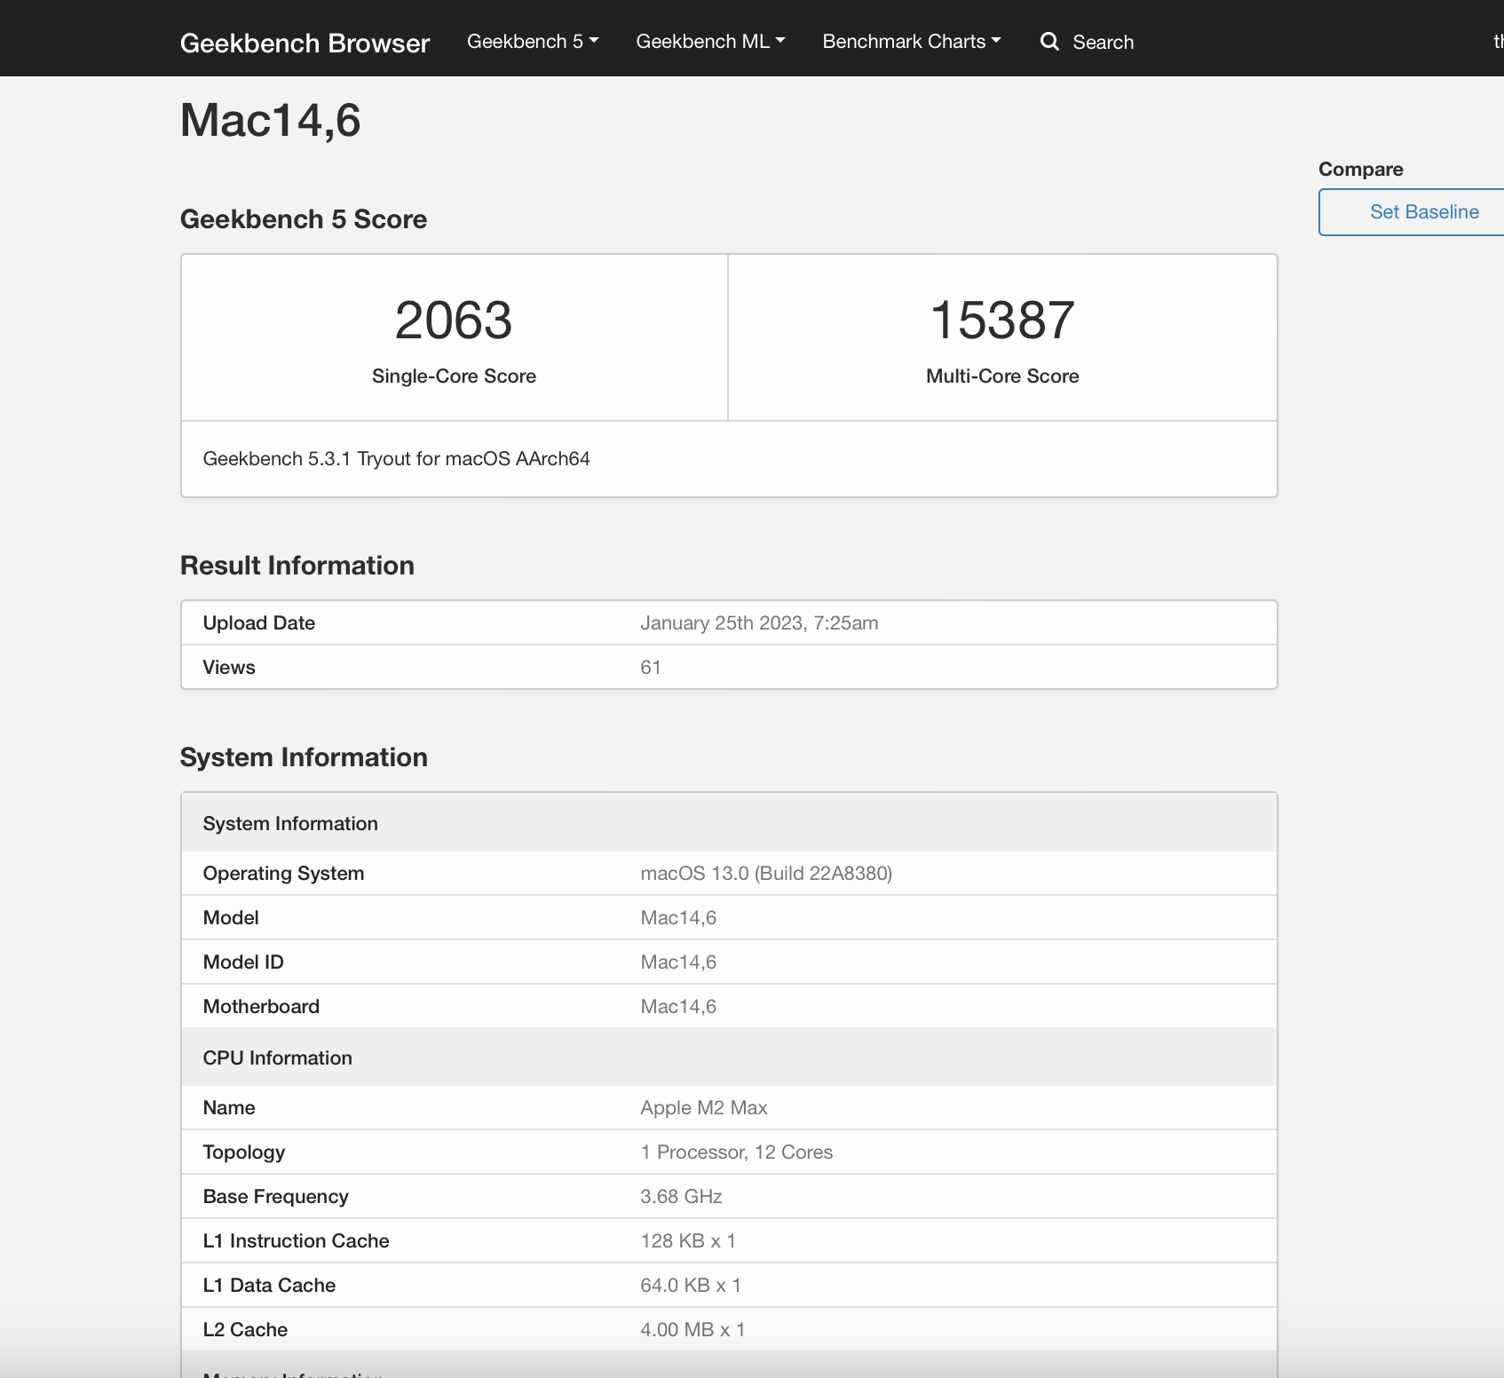This screenshot has width=1504, height=1378.
Task: Click the Base Frequency row label
Action: click(276, 1197)
